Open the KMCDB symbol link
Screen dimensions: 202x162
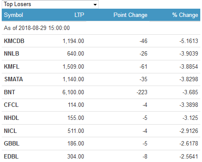(14, 41)
